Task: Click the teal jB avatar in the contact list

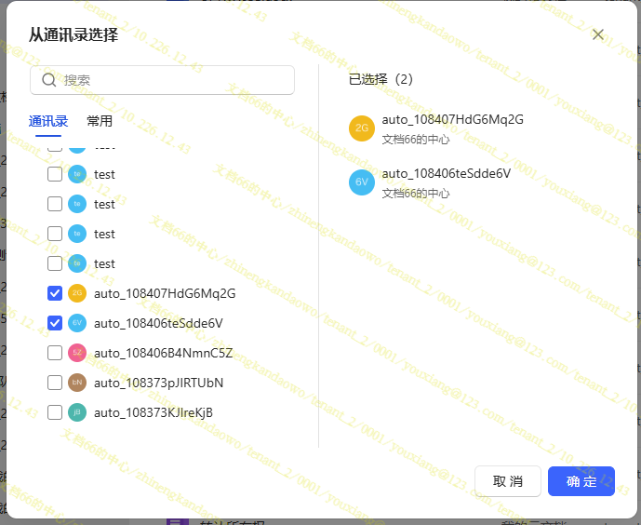Action: (77, 412)
